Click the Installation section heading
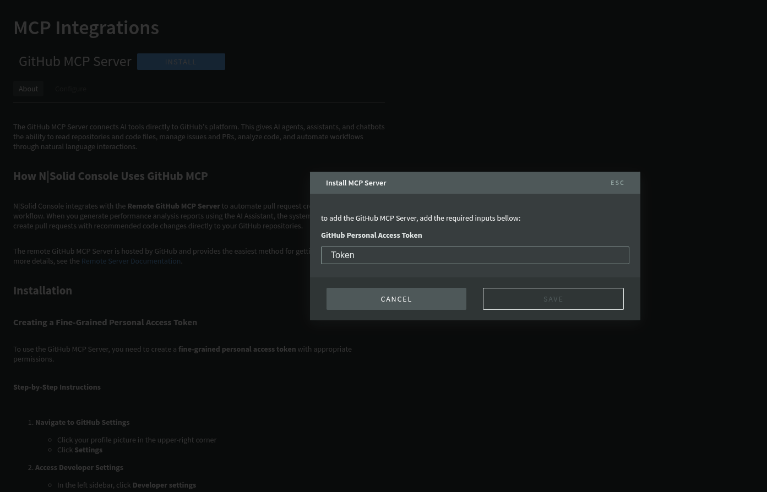Image resolution: width=767 pixels, height=492 pixels. pyautogui.click(x=42, y=290)
